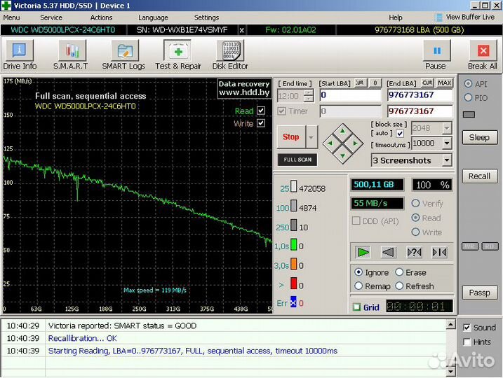The image size is (503, 378).
Task: Click the Sleep button
Action: (x=480, y=137)
